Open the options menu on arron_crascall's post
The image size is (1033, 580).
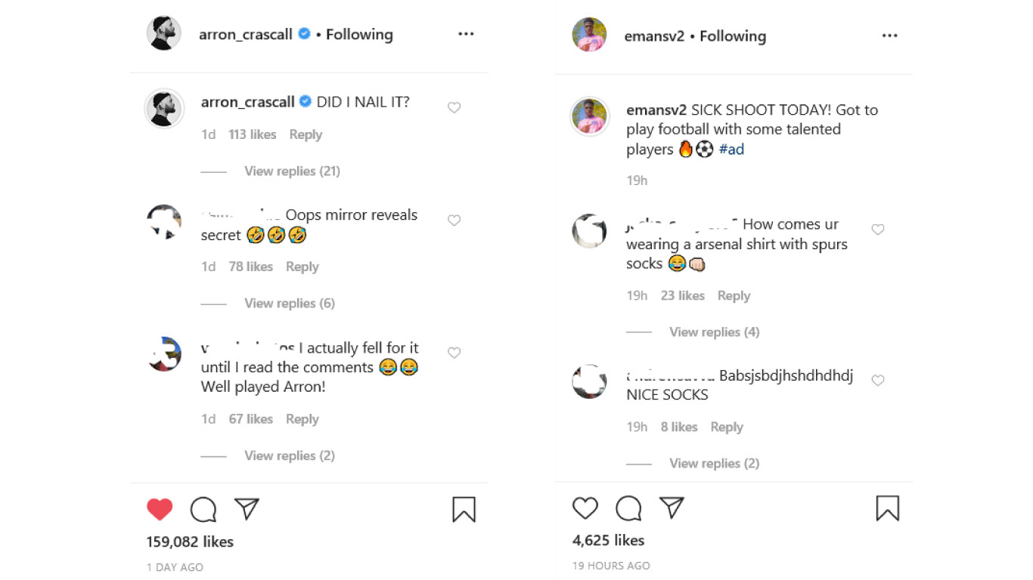tap(466, 33)
